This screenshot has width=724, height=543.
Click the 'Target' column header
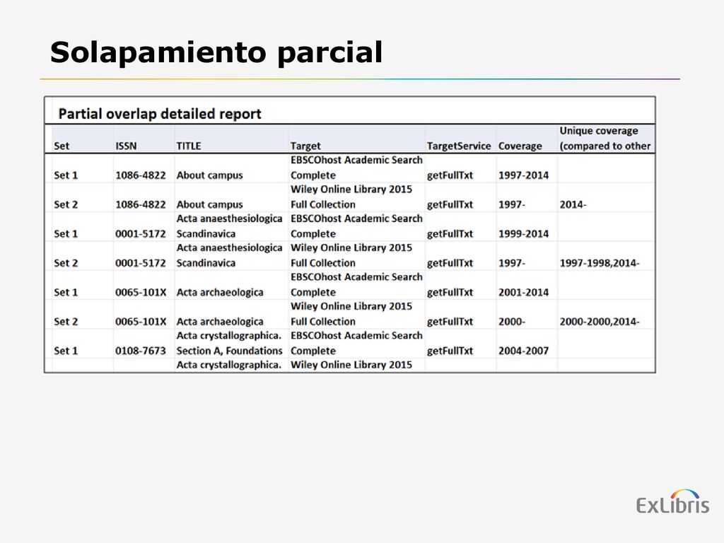pyautogui.click(x=305, y=146)
